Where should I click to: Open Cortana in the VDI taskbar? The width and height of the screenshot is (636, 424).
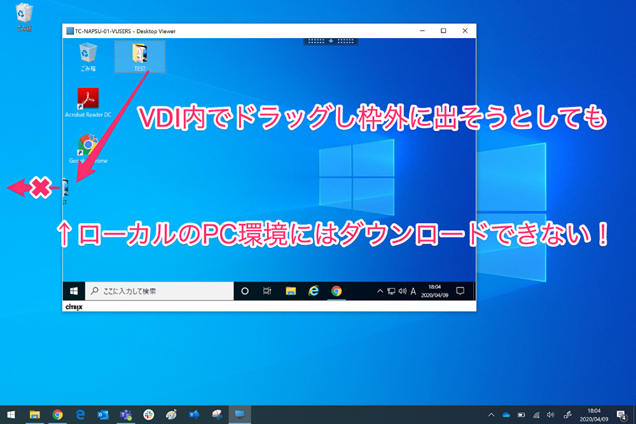245,291
